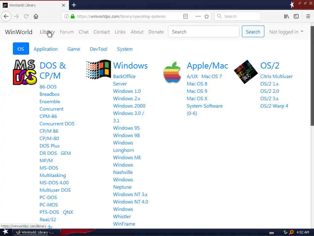
Task: Open the Chat nav menu item
Action: tap(83, 32)
